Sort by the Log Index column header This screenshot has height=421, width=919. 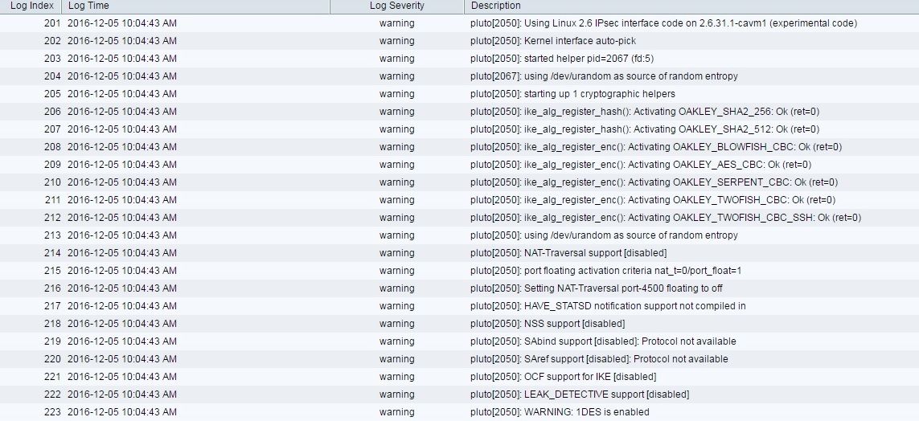click(32, 6)
